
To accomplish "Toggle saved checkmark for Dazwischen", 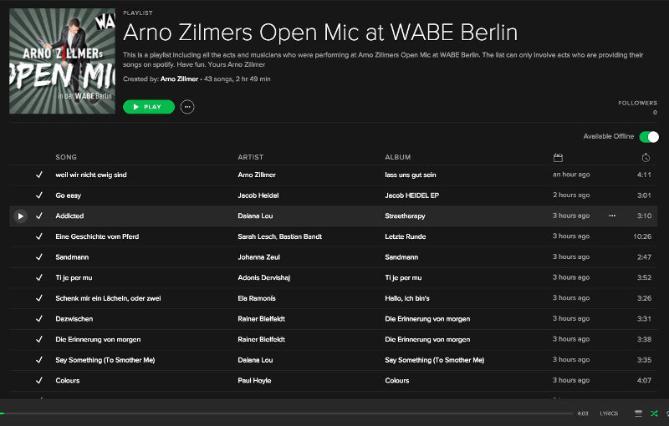I will point(38,318).
